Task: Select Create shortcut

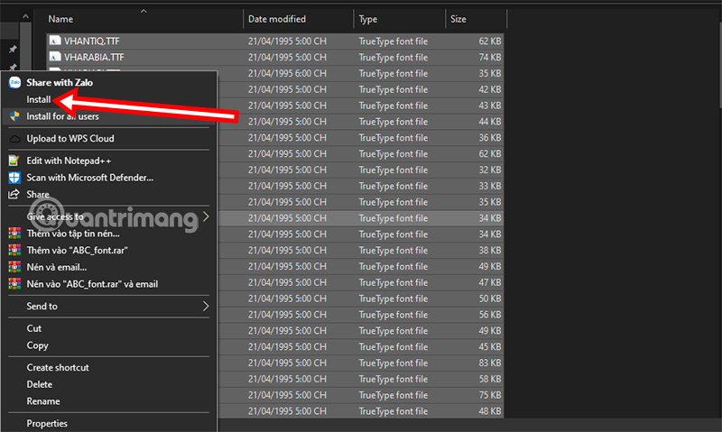Action: tap(58, 367)
